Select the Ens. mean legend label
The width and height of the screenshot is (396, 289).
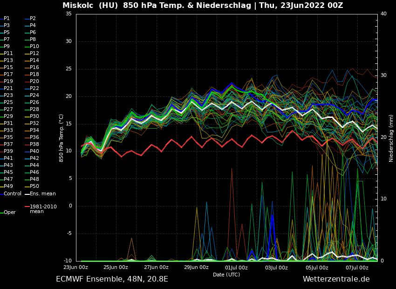click(42, 193)
